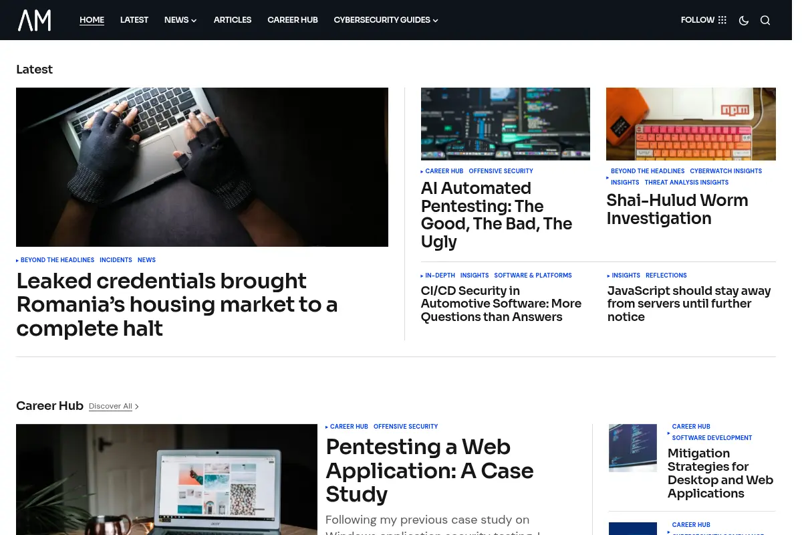Image resolution: width=802 pixels, height=535 pixels.
Task: Select Career Hub tag above AI Pentesting
Action: click(444, 171)
